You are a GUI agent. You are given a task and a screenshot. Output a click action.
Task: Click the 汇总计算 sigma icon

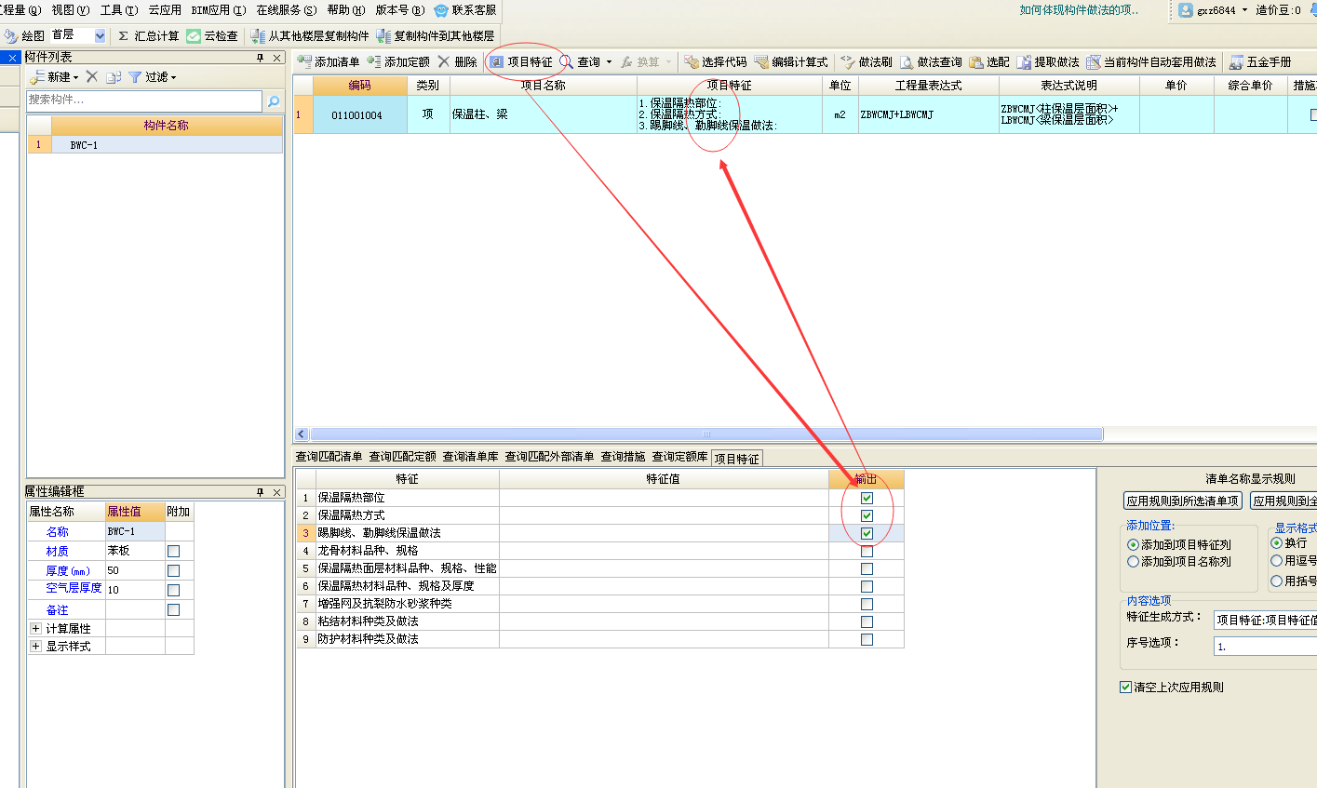124,36
